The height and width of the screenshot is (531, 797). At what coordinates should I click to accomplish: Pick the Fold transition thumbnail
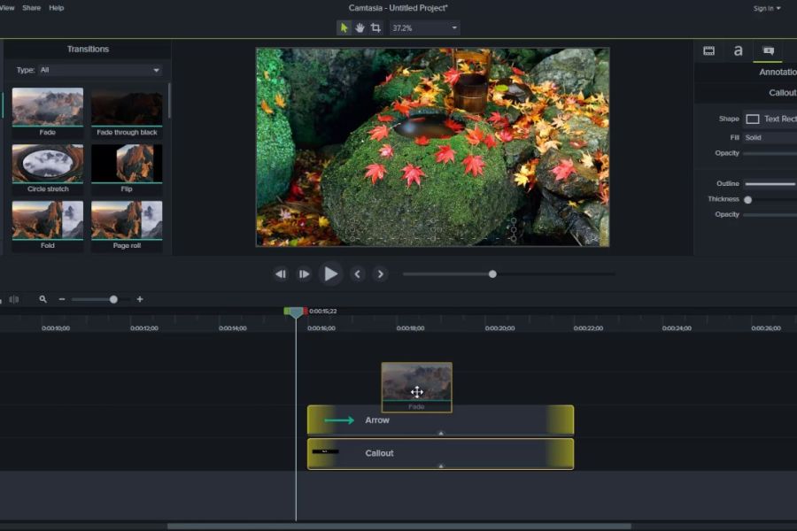coord(48,220)
